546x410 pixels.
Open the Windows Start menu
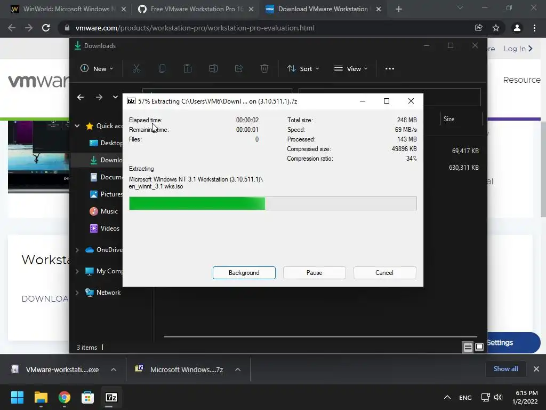[x=17, y=397]
